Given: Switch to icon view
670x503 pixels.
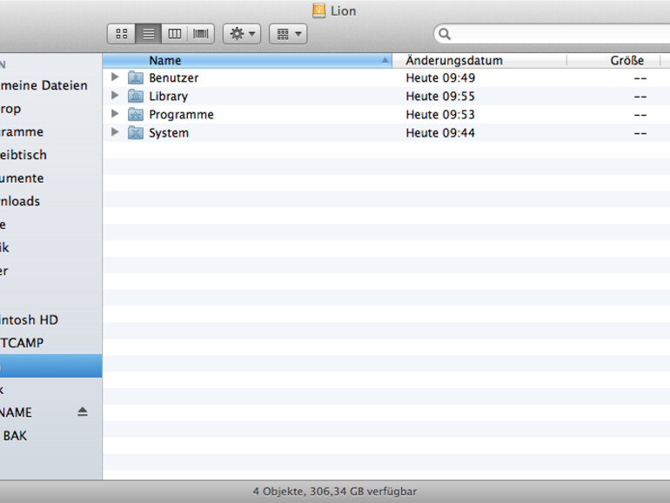Looking at the screenshot, I should (x=122, y=34).
